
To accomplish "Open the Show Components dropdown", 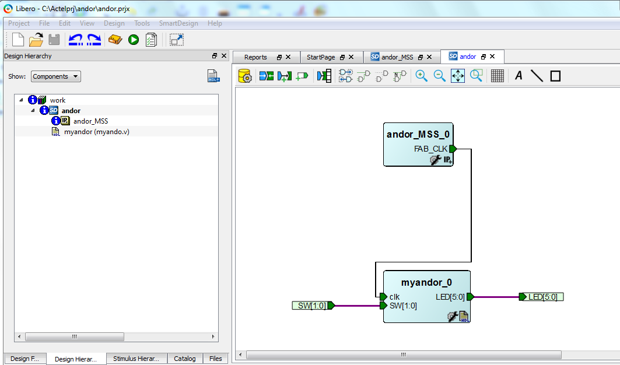I will (56, 76).
